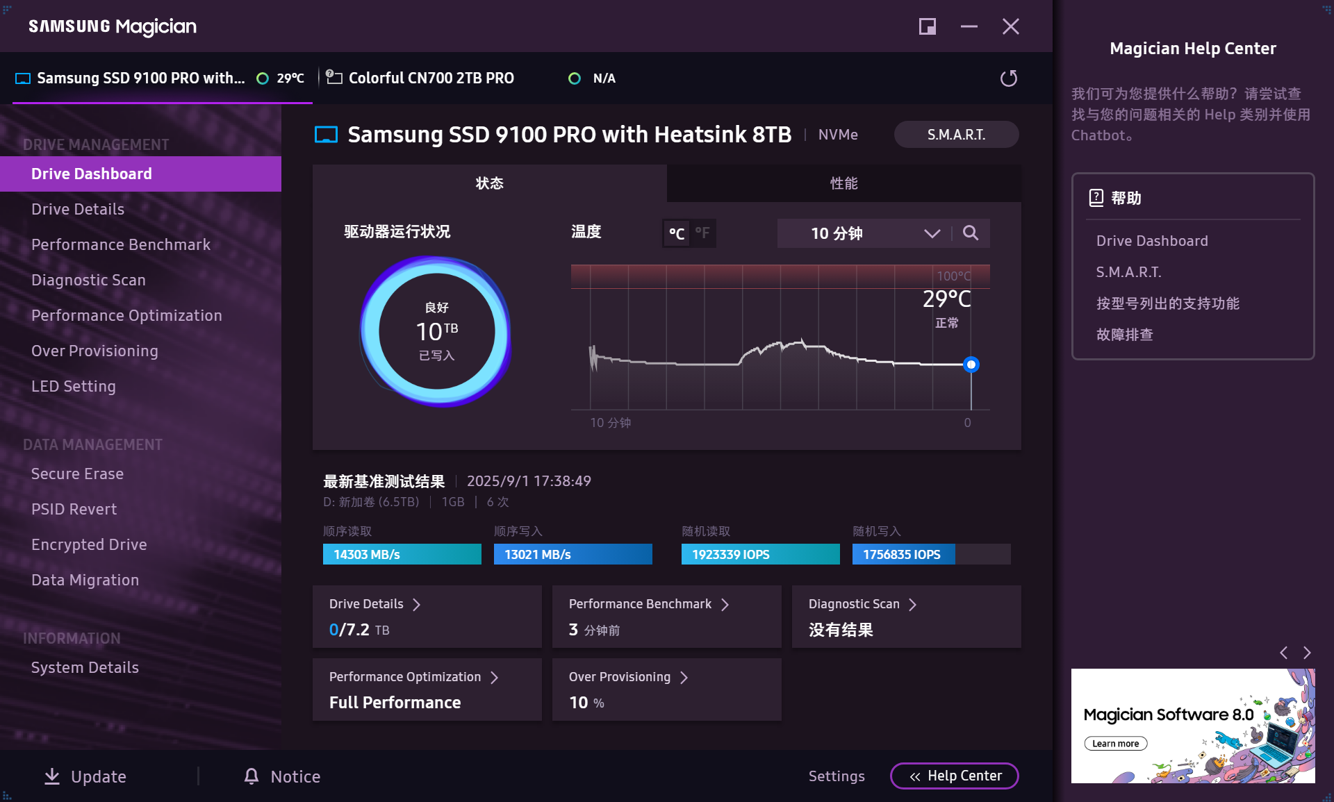Click the refresh drives icon
The image size is (1334, 802).
point(1009,78)
